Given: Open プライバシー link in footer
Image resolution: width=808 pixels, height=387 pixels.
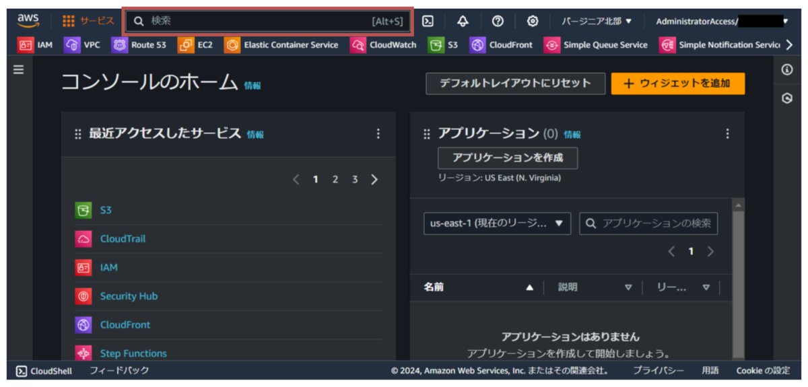Looking at the screenshot, I should (658, 371).
